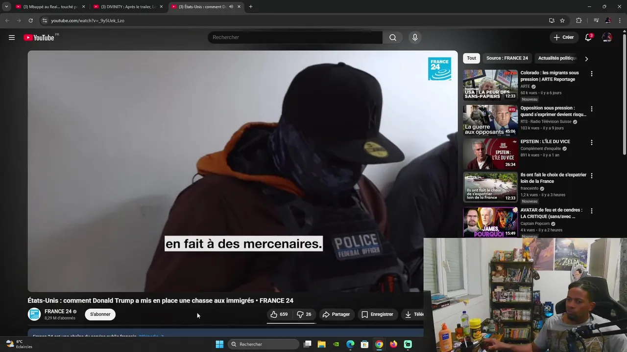Download the video via Télécharger button
627x352 pixels.
[x=413, y=314]
